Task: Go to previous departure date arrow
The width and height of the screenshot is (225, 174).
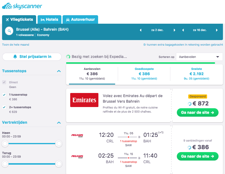Action: point(141,30)
